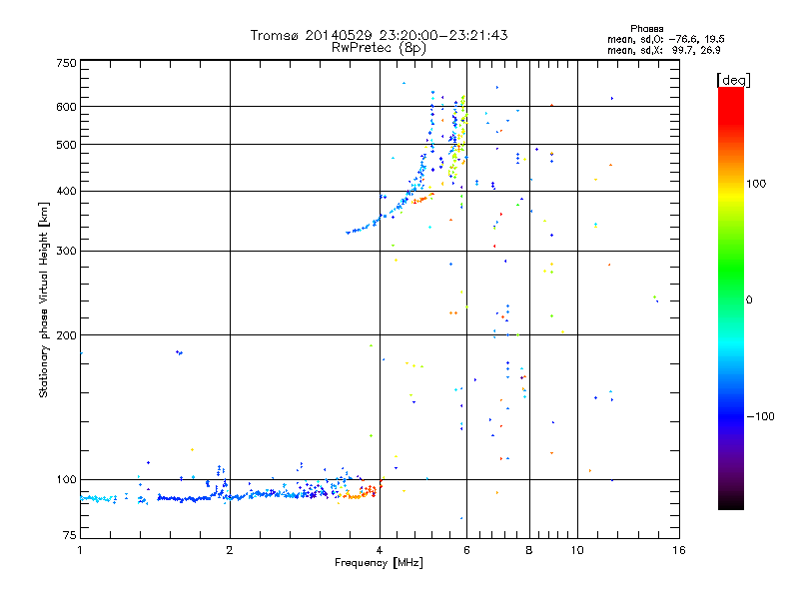Click the y-axis '200' tick label
The image size is (799, 599).
pyautogui.click(x=66, y=335)
